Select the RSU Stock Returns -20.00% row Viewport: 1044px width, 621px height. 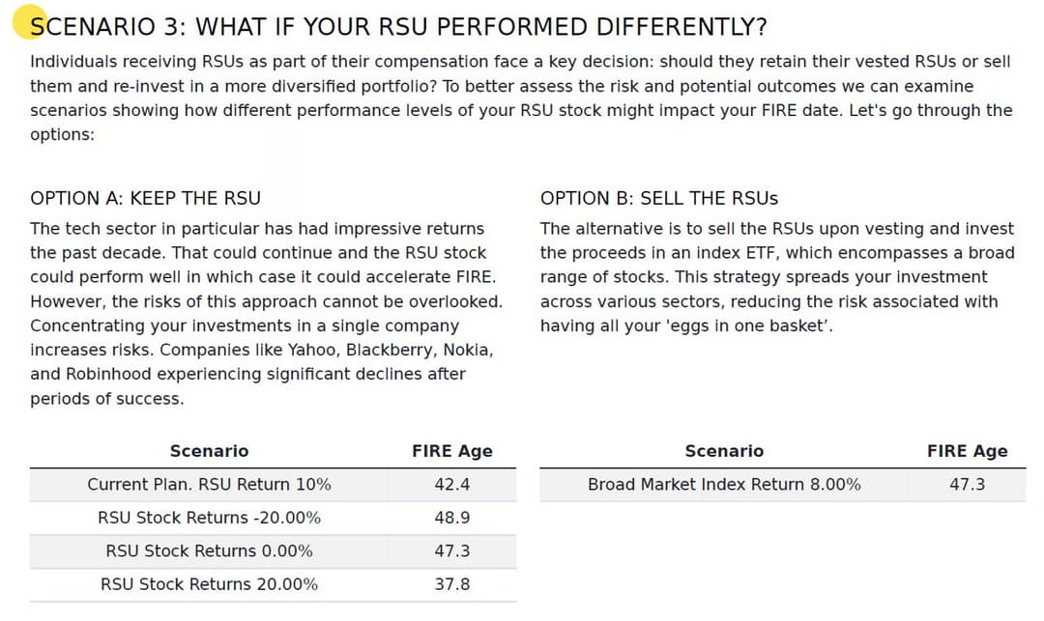[209, 518]
